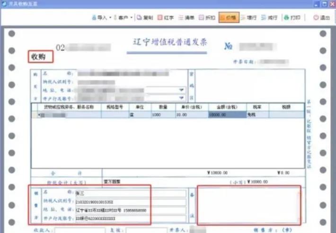Select the quantity cell showing 1000
The image size is (336, 233).
[163, 115]
